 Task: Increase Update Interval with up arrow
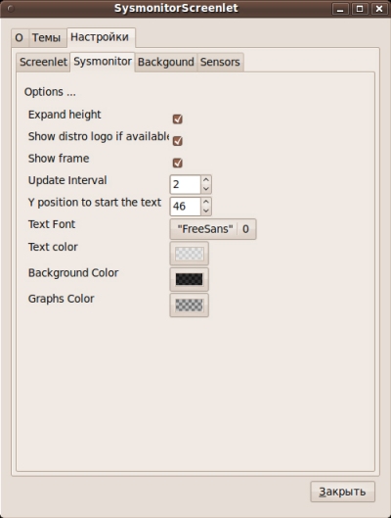pos(206,180)
